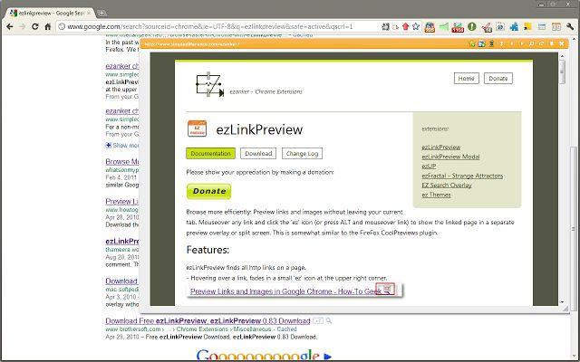Click the star icon in orange preview bar
The image size is (580, 362).
472,43
